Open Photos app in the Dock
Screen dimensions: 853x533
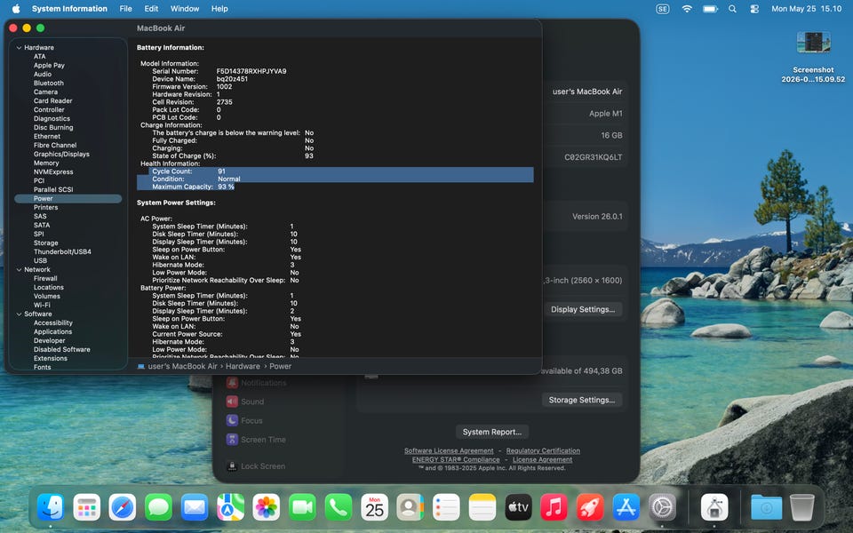tap(266, 507)
